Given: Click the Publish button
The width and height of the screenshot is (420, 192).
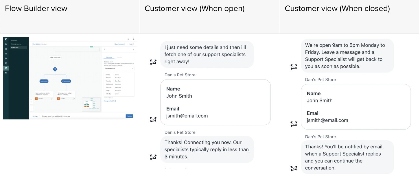Looking at the screenshot, I should [129, 116].
